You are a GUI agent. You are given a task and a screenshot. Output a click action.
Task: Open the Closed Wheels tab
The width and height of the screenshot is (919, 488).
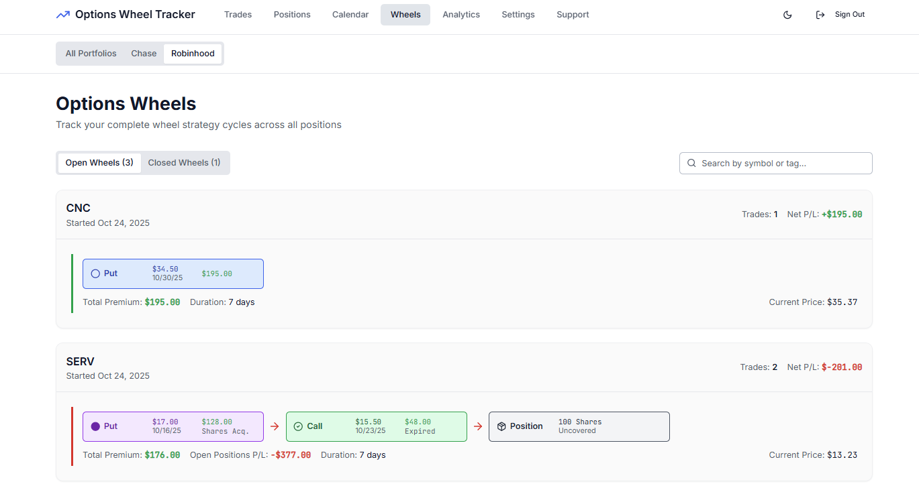pyautogui.click(x=185, y=162)
